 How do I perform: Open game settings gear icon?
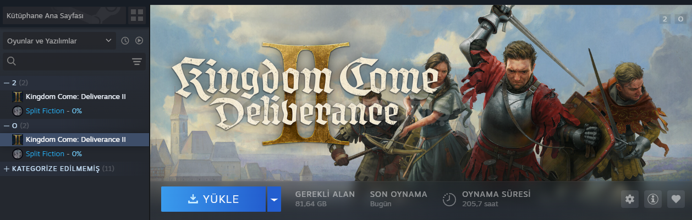[630, 199]
